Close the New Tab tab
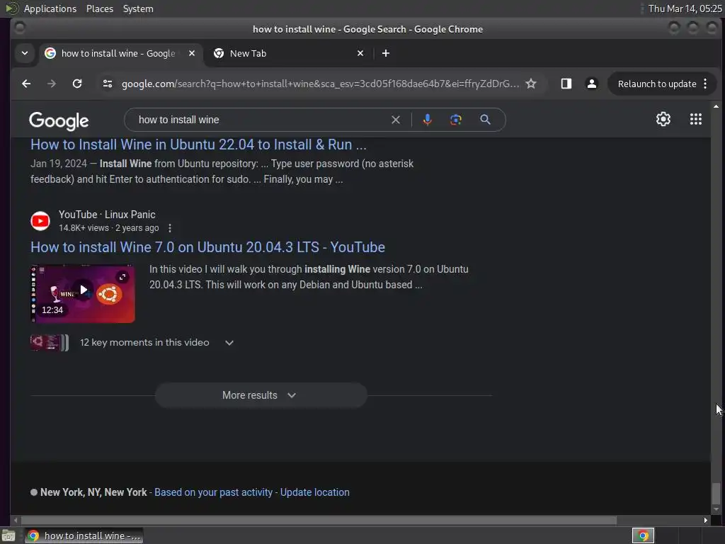 pos(360,53)
